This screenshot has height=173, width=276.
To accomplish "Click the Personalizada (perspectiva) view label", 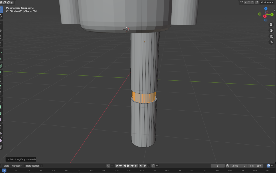I will click(20, 8).
